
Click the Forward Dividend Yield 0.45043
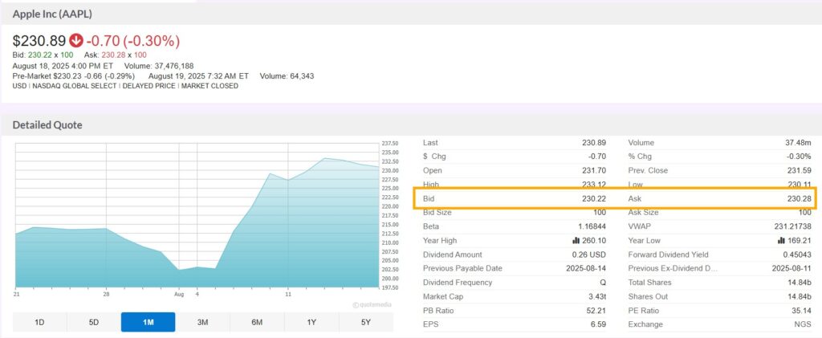pos(797,255)
